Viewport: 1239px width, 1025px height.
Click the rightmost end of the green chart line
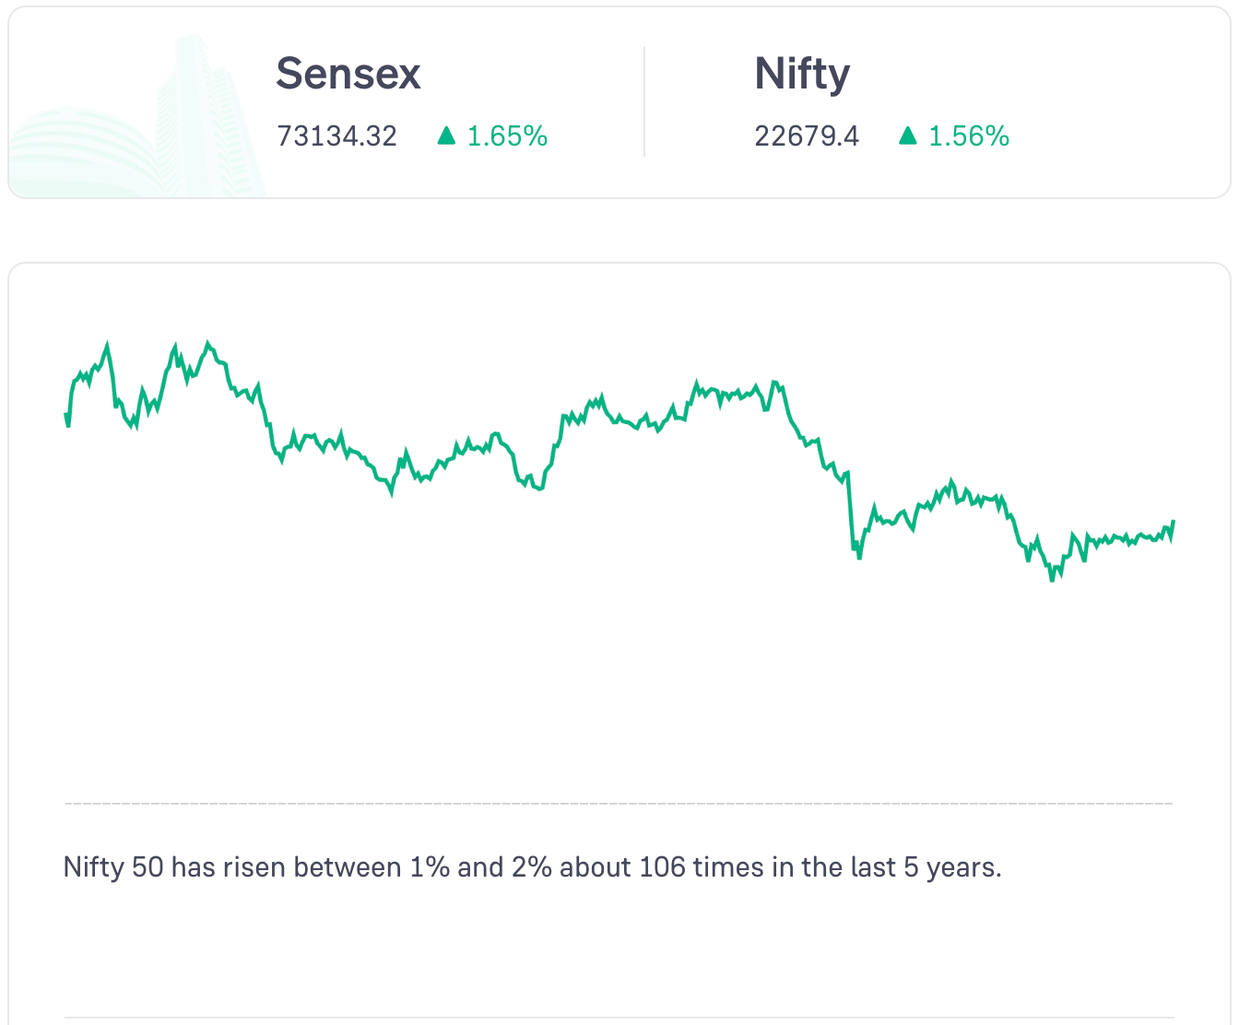coord(1173,523)
